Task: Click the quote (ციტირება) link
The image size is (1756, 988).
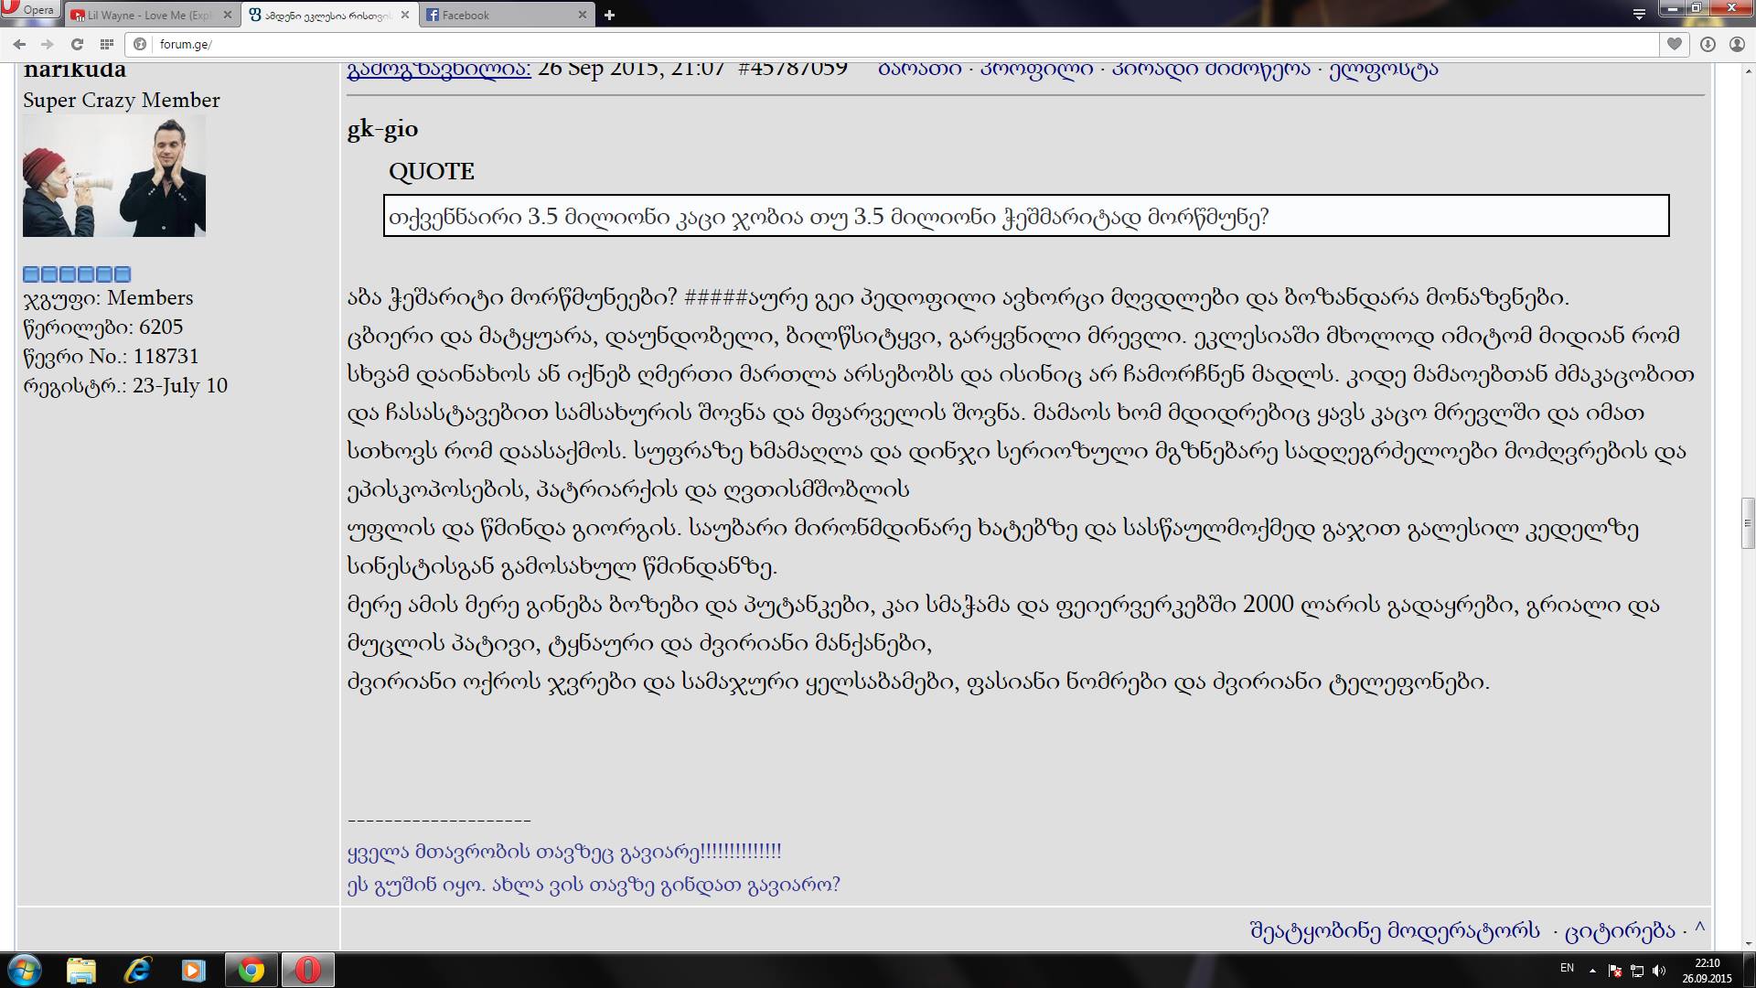Action: point(1620,930)
